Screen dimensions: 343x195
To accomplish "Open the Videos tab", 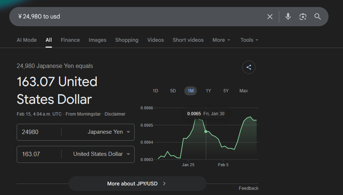I will pos(155,40).
